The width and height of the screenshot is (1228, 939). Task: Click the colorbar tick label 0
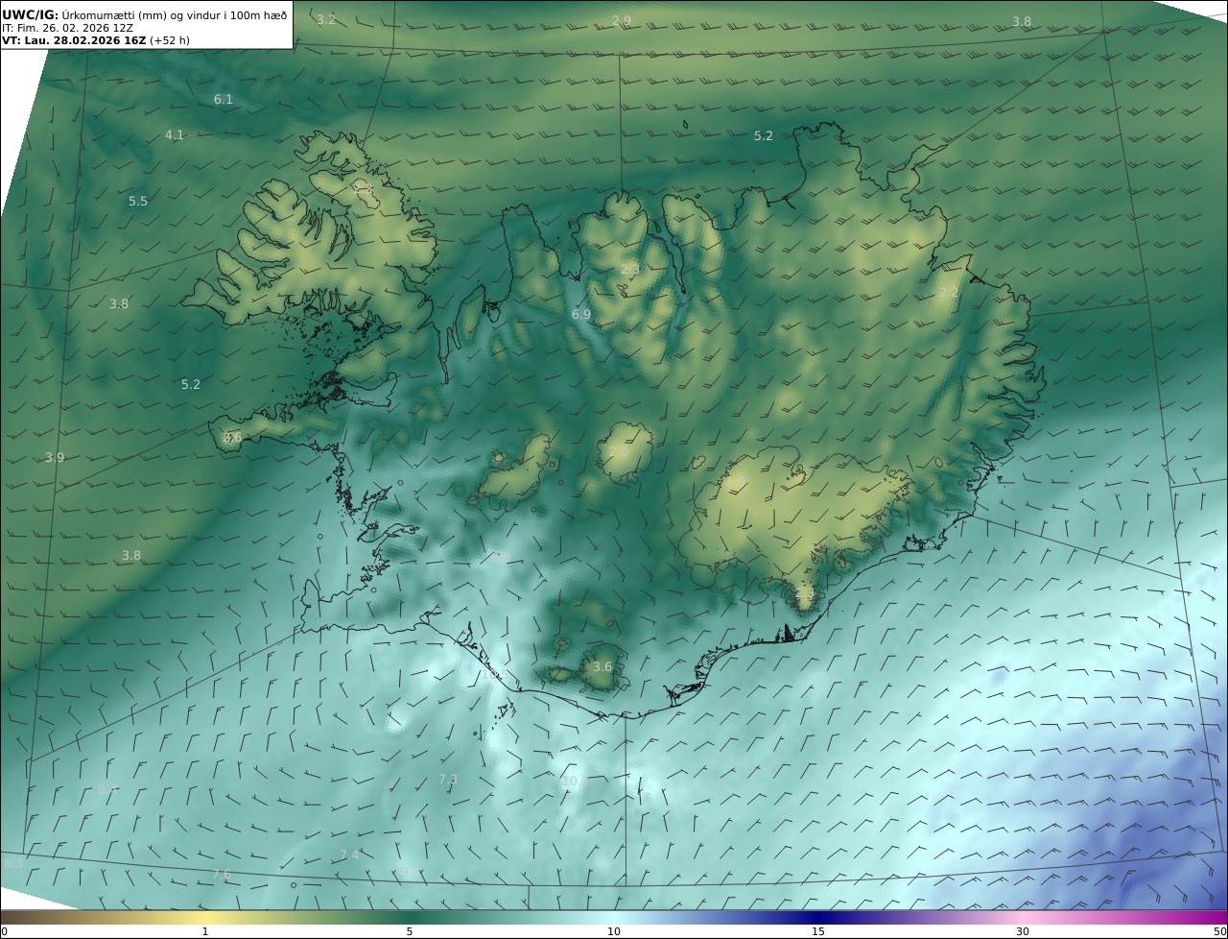tap(4, 931)
